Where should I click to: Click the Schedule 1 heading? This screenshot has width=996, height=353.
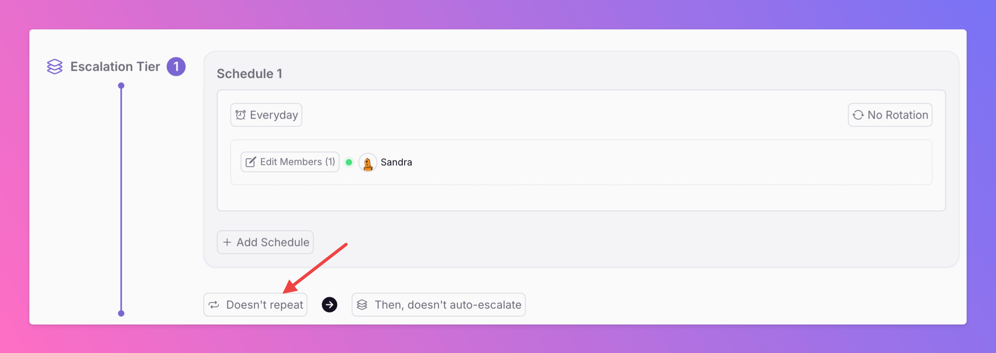click(x=250, y=74)
